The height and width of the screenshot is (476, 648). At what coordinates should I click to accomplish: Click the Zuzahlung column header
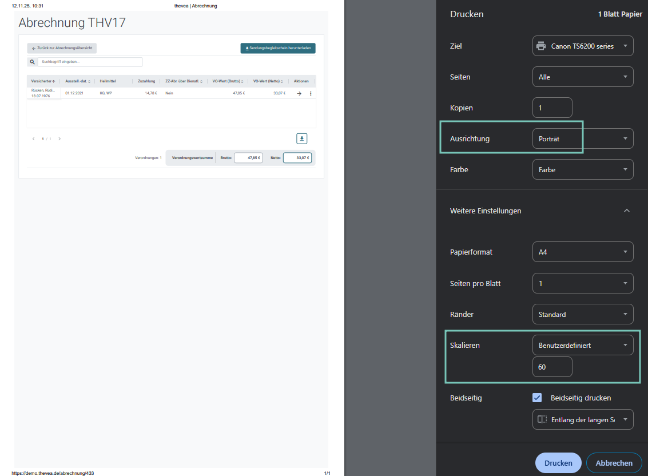tap(146, 81)
